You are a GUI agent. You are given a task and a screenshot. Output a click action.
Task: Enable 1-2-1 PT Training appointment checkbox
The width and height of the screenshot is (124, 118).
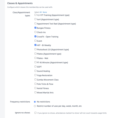tap(35, 15)
